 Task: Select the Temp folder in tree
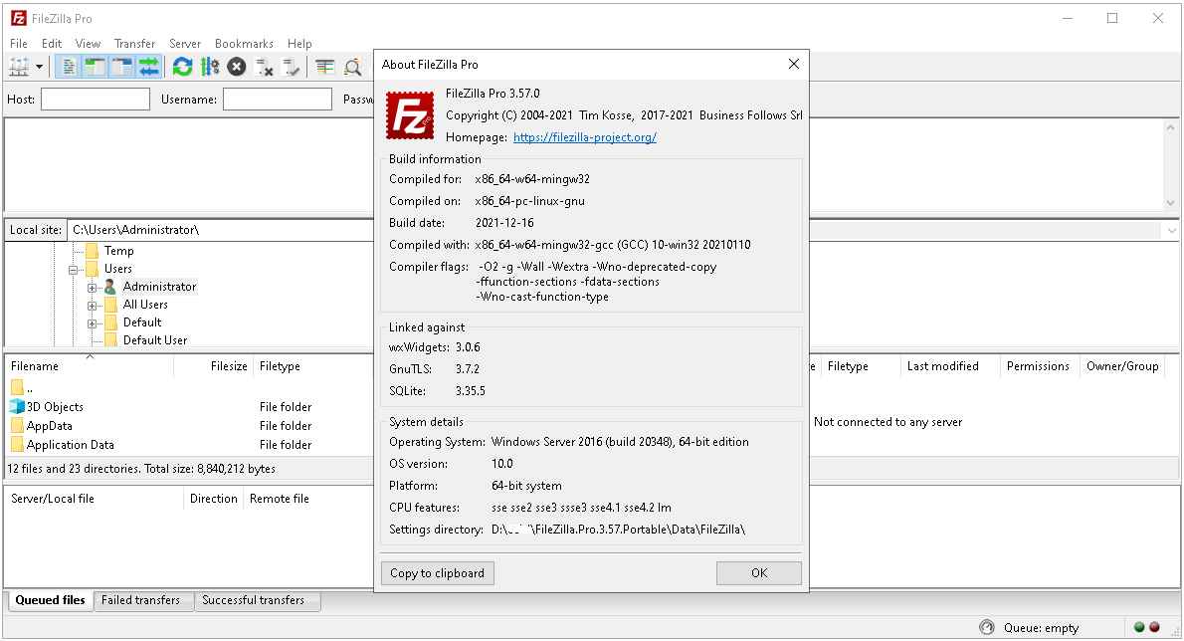tap(118, 251)
